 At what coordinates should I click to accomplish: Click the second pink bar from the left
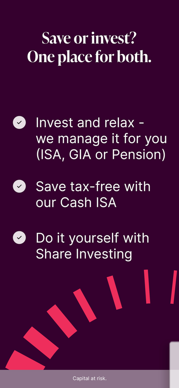pos(41,343)
